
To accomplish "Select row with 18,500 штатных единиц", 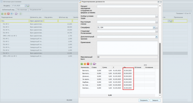I will pyautogui.click(x=39, y=27).
